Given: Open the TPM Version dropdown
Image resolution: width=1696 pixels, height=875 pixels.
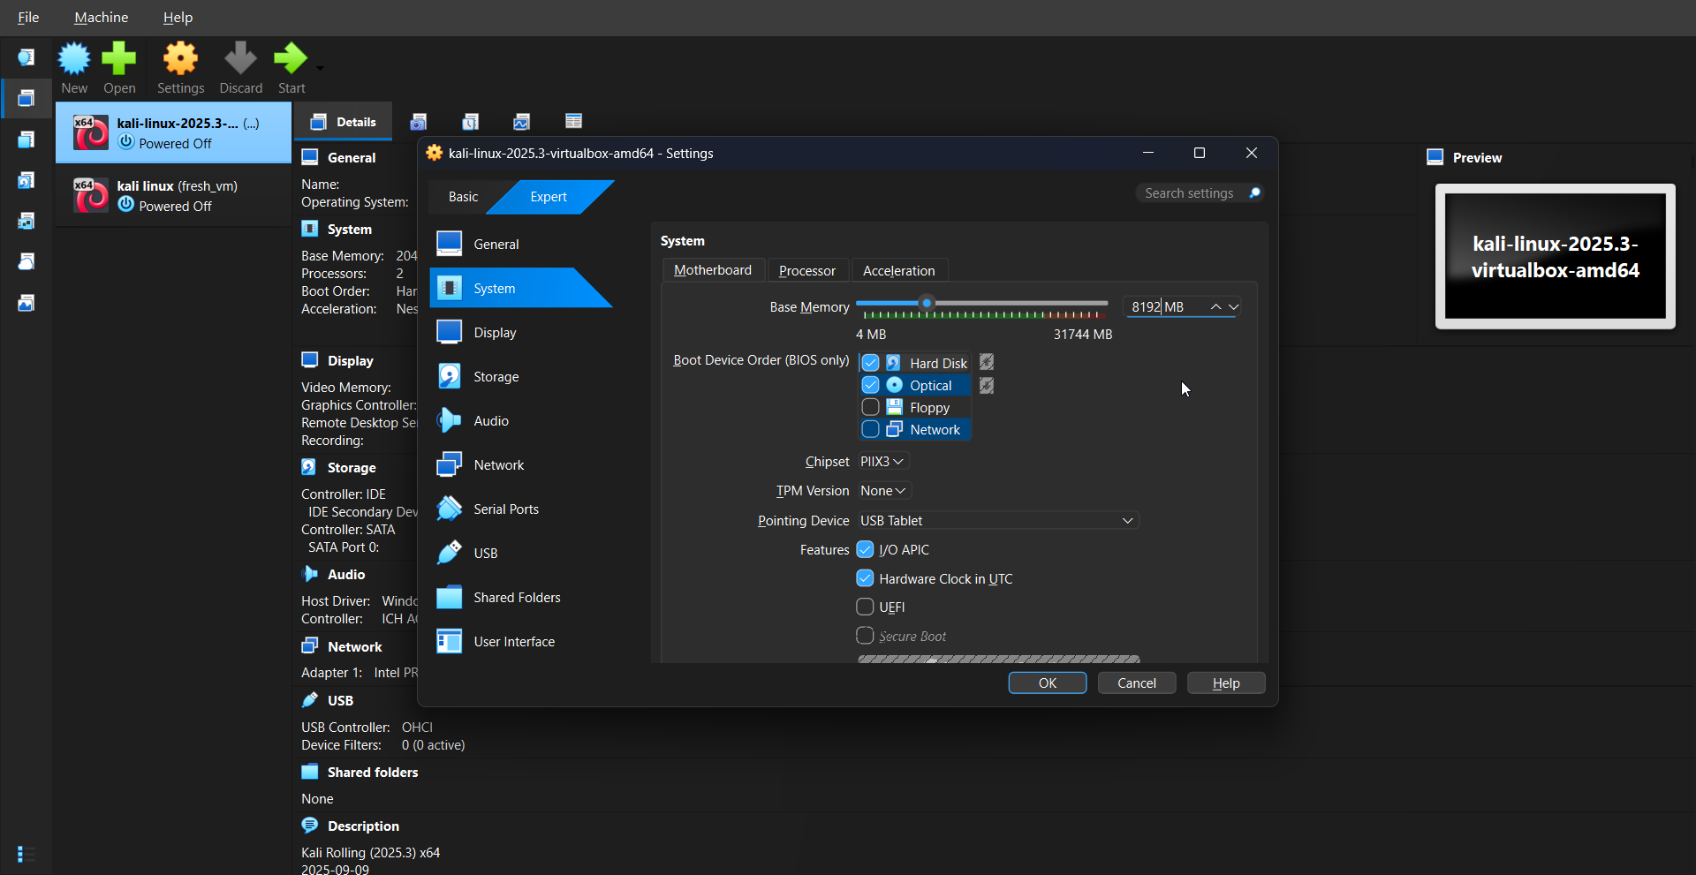Looking at the screenshot, I should [883, 491].
